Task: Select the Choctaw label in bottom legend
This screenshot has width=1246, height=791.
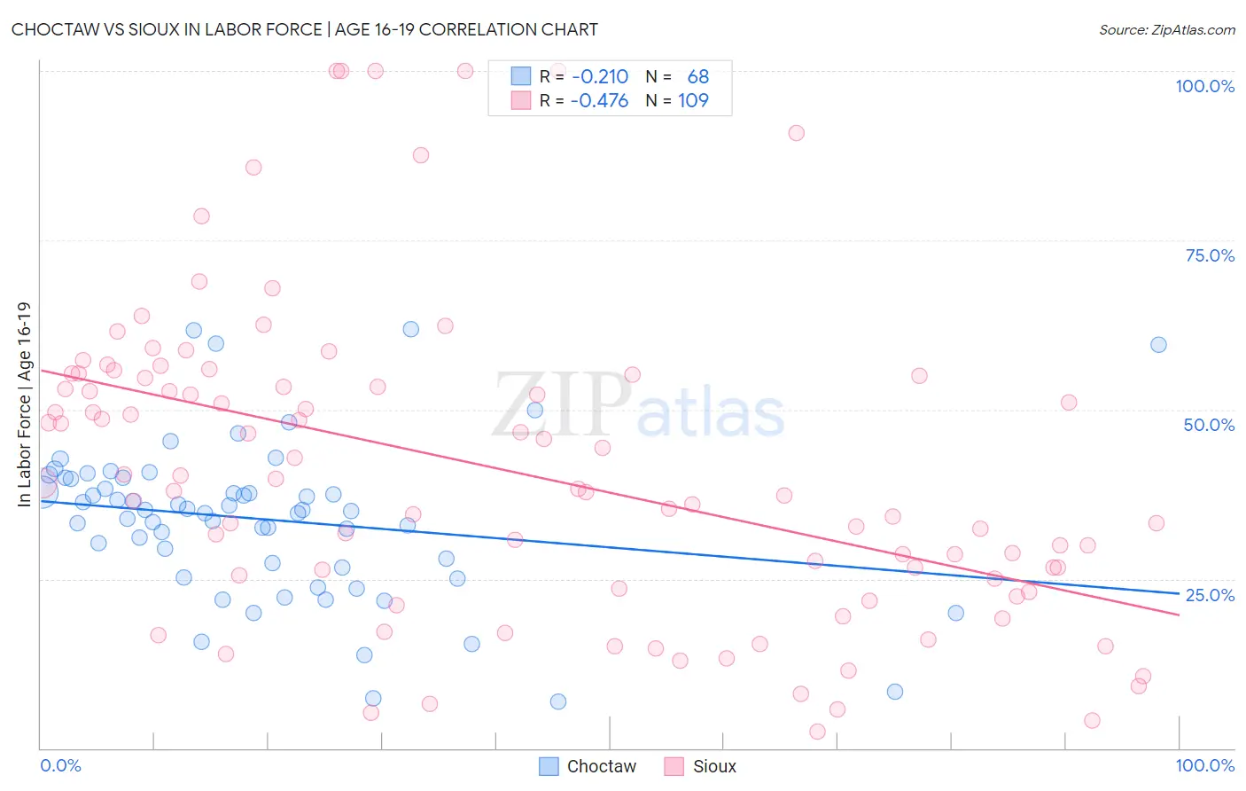Action: [x=602, y=766]
